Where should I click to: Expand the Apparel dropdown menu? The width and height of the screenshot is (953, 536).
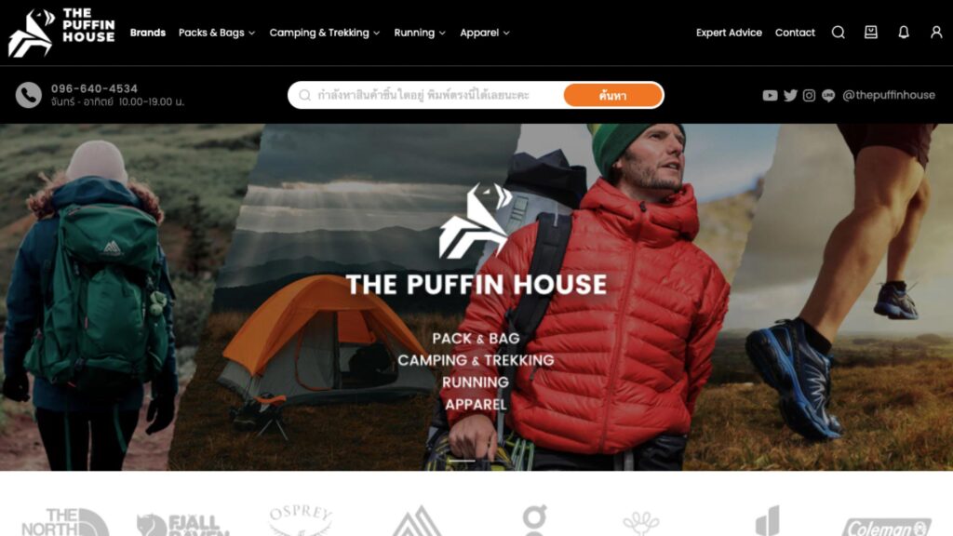point(484,33)
